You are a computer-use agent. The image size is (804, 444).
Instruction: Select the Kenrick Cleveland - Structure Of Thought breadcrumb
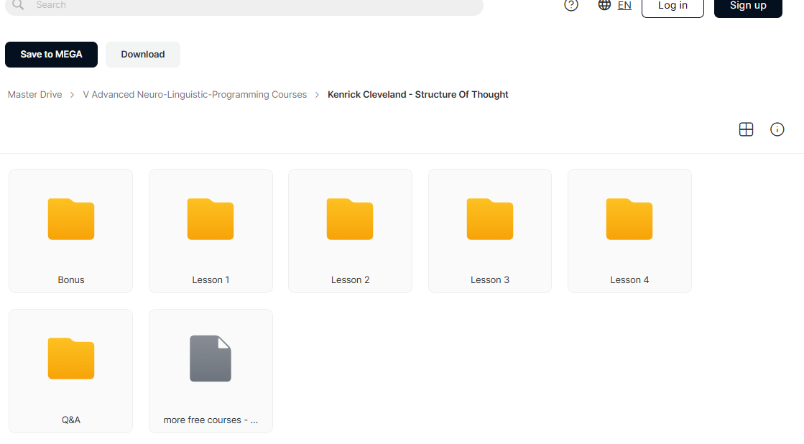point(418,94)
